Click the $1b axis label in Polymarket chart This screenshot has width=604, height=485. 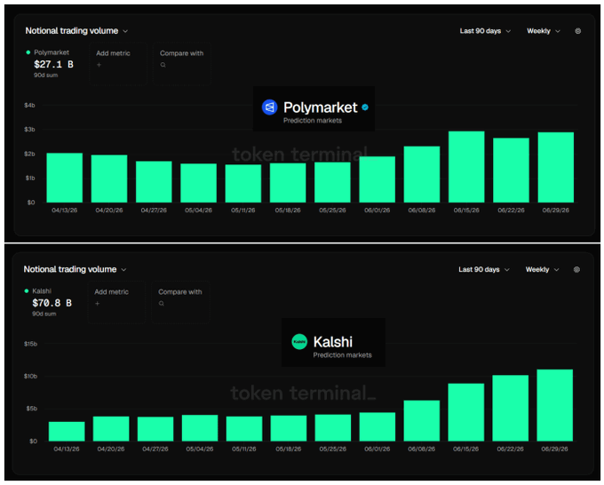(29, 178)
